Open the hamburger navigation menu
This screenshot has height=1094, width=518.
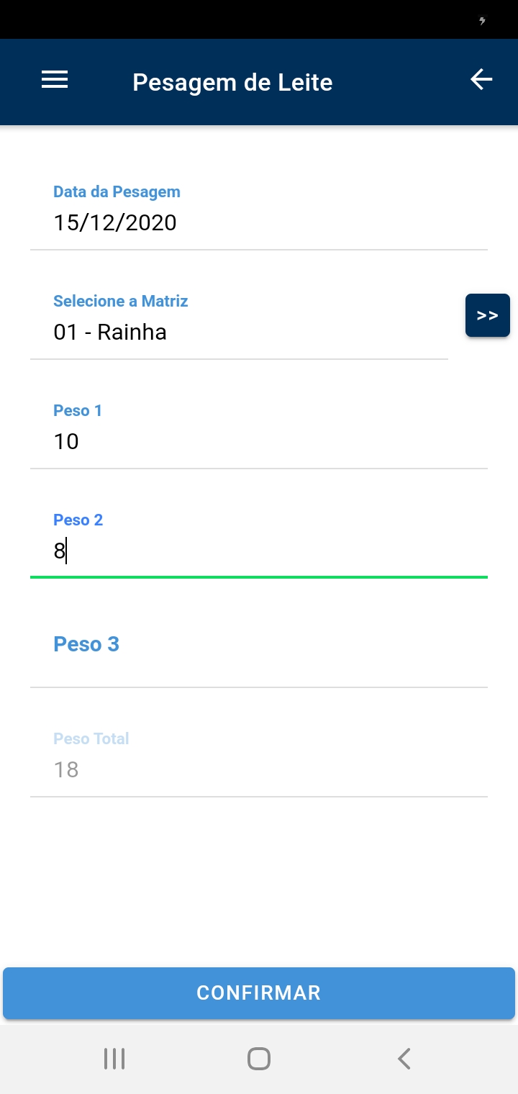coord(55,80)
